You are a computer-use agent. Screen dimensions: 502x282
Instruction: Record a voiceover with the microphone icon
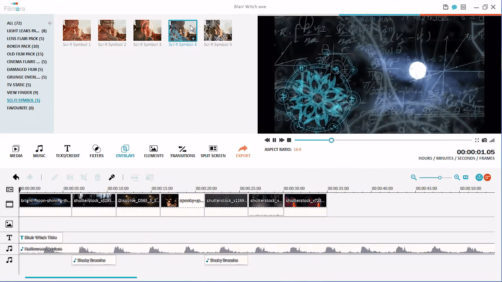112,177
